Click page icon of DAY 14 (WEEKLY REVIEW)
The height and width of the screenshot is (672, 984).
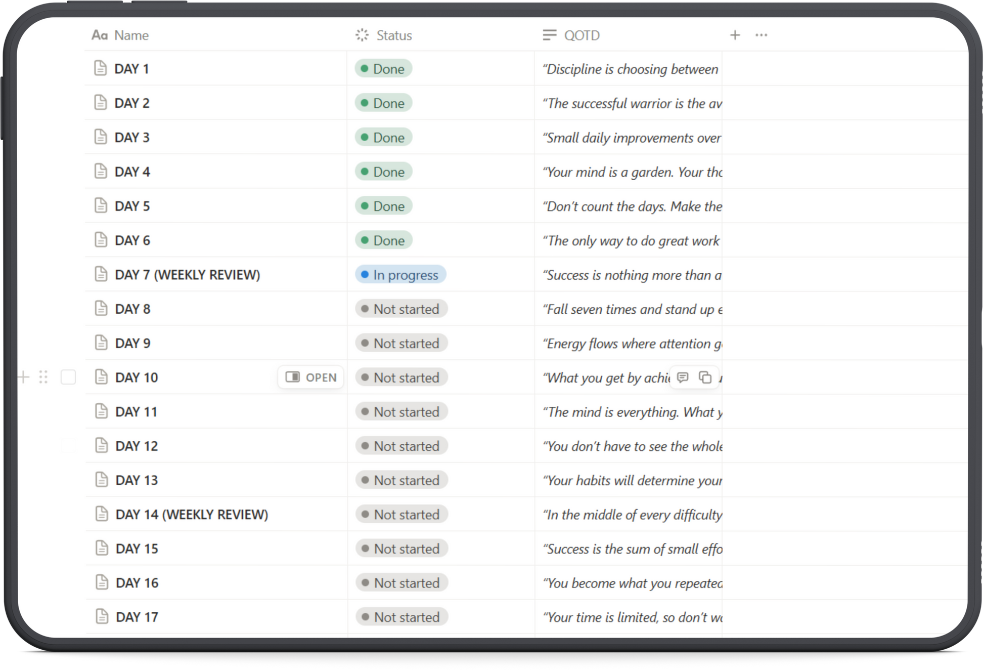coord(102,514)
